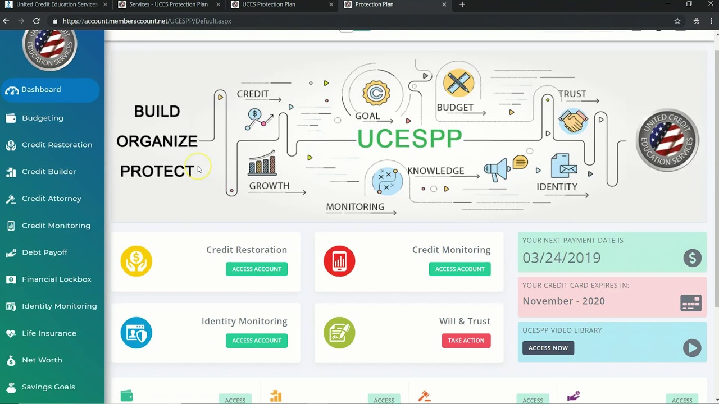719x404 pixels.
Task: Bookmark this page with the star
Action: point(677,21)
